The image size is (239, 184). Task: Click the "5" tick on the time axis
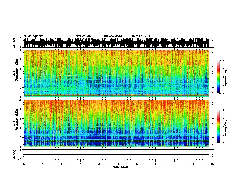[x=118, y=164]
